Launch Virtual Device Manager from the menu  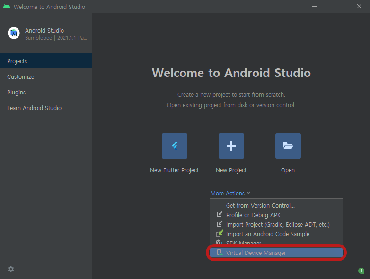[x=276, y=253]
